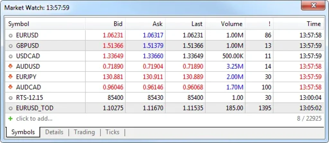The height and width of the screenshot is (143, 329).
Task: Switch to the Symbols tab
Action: click(x=23, y=132)
